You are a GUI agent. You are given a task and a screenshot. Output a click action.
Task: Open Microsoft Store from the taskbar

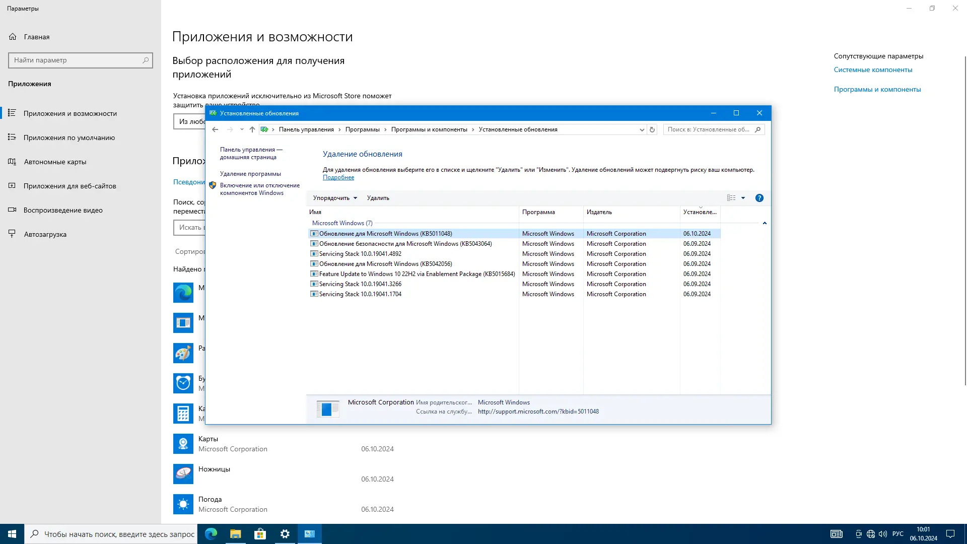point(260,534)
